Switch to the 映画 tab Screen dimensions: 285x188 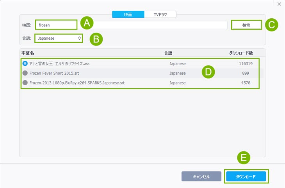tap(128, 14)
